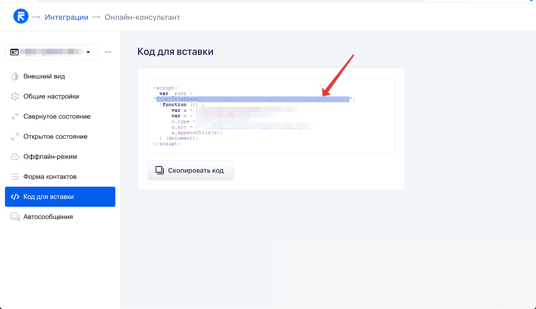This screenshot has width=536, height=309.
Task: Select the Свернутое состояние arrows icon
Action: (15, 116)
